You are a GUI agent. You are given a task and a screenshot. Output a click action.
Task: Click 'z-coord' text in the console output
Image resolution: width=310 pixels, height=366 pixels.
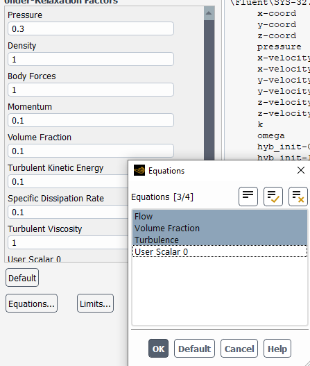tap(277, 35)
